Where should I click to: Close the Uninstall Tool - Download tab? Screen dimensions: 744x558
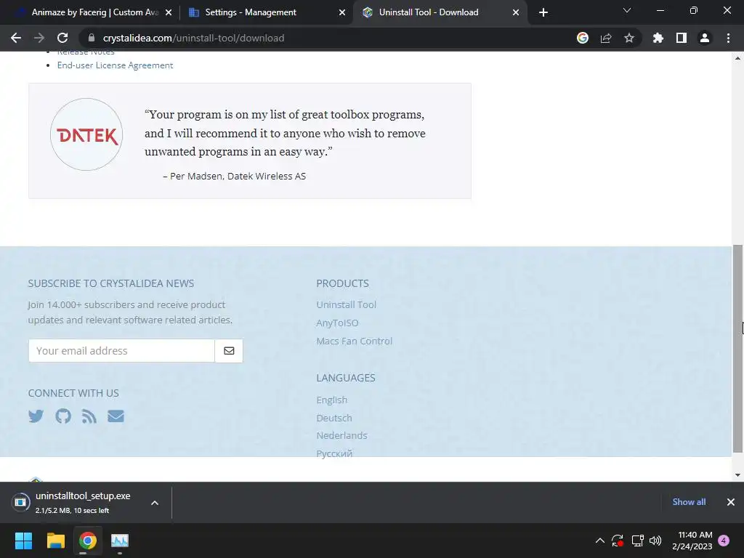(516, 12)
